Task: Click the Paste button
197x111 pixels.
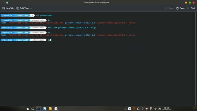Action: coord(180,8)
